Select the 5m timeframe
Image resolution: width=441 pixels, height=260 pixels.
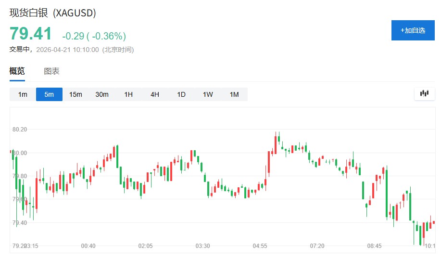click(49, 94)
